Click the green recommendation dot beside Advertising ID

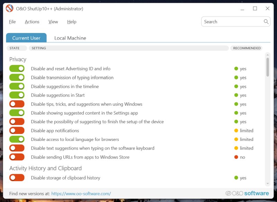click(236, 69)
